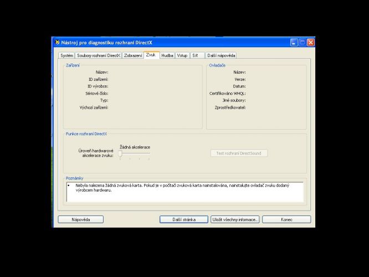Screen dimensions: 369x277
Task: Click the Další stránka button
Action: (x=184, y=219)
